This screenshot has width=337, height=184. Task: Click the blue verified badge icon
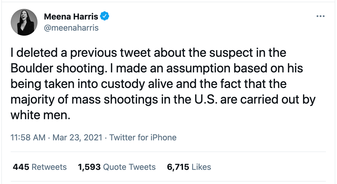click(x=105, y=16)
